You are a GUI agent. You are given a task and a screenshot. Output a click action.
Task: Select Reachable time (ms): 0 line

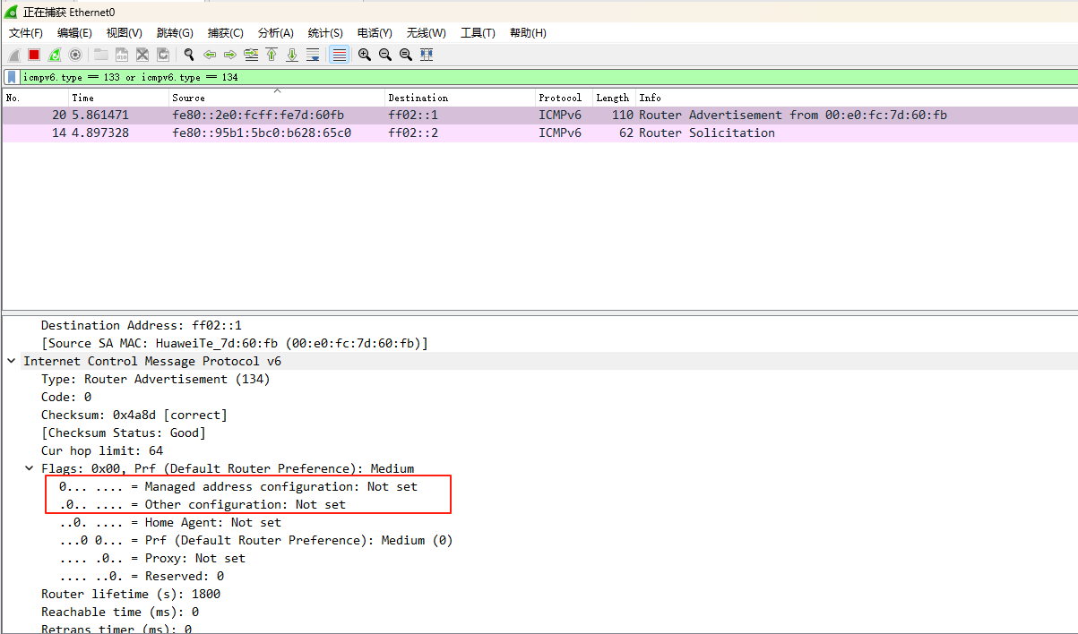pos(120,612)
